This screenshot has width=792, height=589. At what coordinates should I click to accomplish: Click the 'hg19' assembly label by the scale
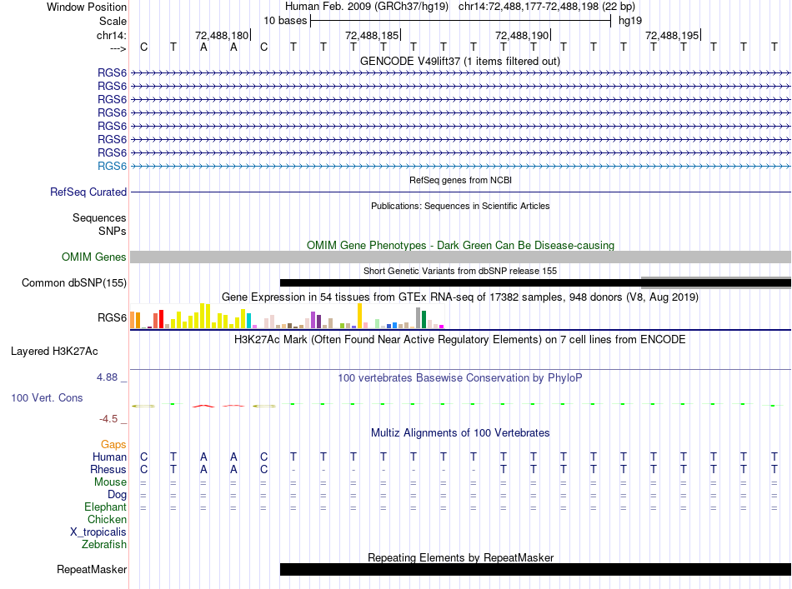coord(630,21)
